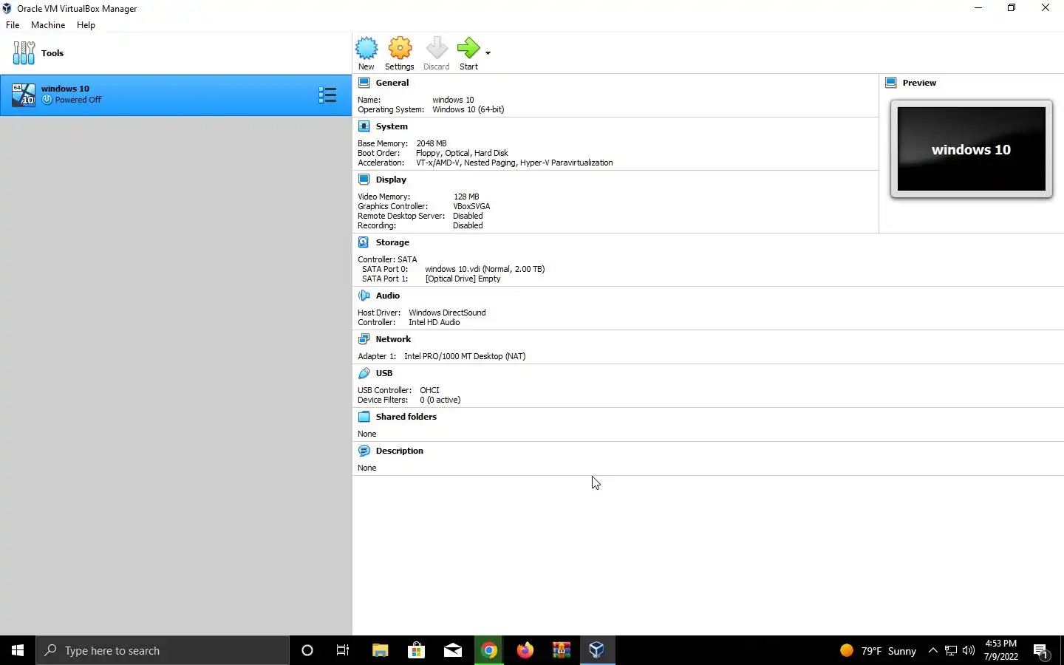Viewport: 1064px width, 665px height.
Task: Click the Windows search box in taskbar
Action: 163,650
